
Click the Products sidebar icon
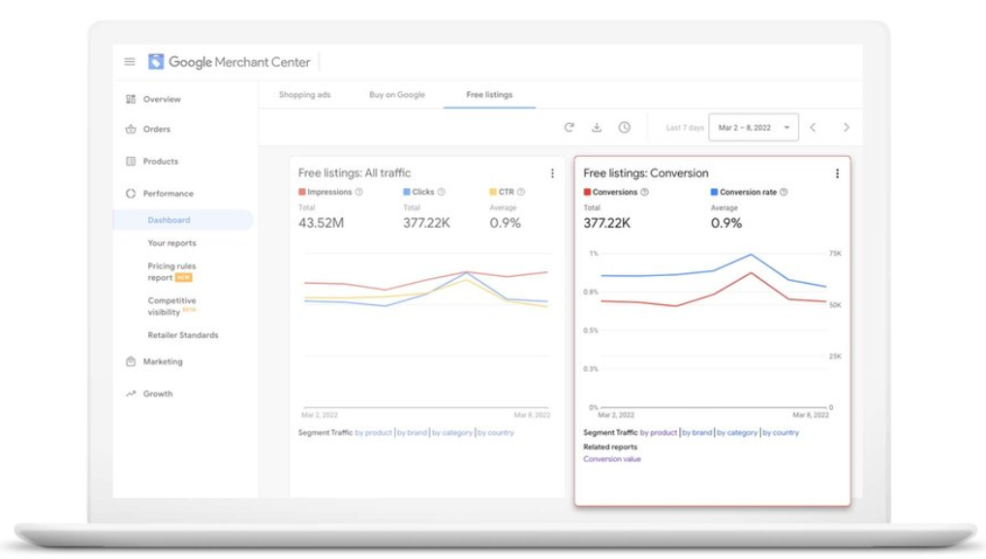(132, 161)
